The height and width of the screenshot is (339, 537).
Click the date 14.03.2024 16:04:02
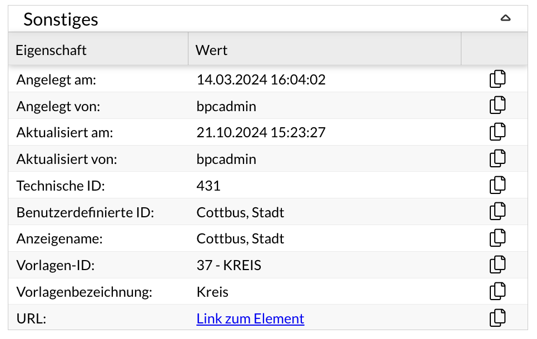pyautogui.click(x=261, y=79)
